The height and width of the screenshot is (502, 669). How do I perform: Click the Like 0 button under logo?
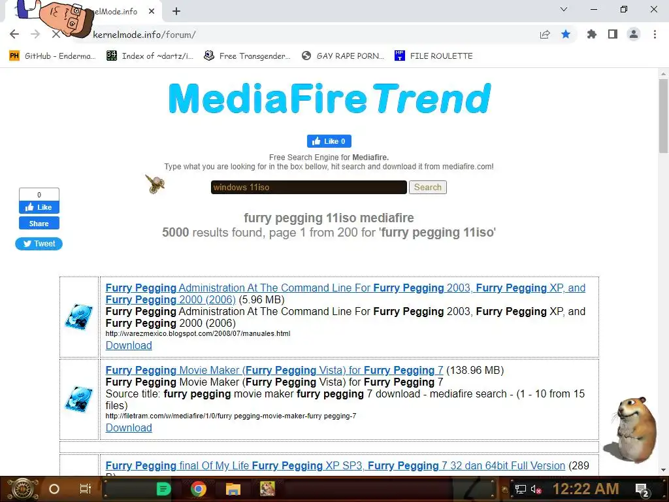[329, 141]
